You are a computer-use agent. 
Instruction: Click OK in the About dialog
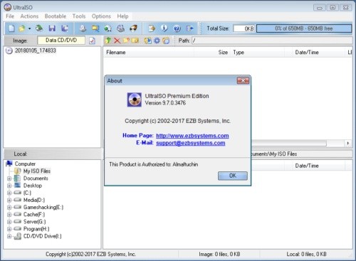pos(233,176)
